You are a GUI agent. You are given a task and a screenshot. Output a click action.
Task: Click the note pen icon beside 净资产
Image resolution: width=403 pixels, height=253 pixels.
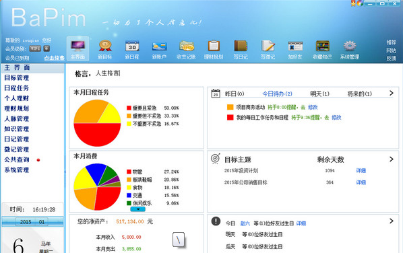click(x=179, y=240)
